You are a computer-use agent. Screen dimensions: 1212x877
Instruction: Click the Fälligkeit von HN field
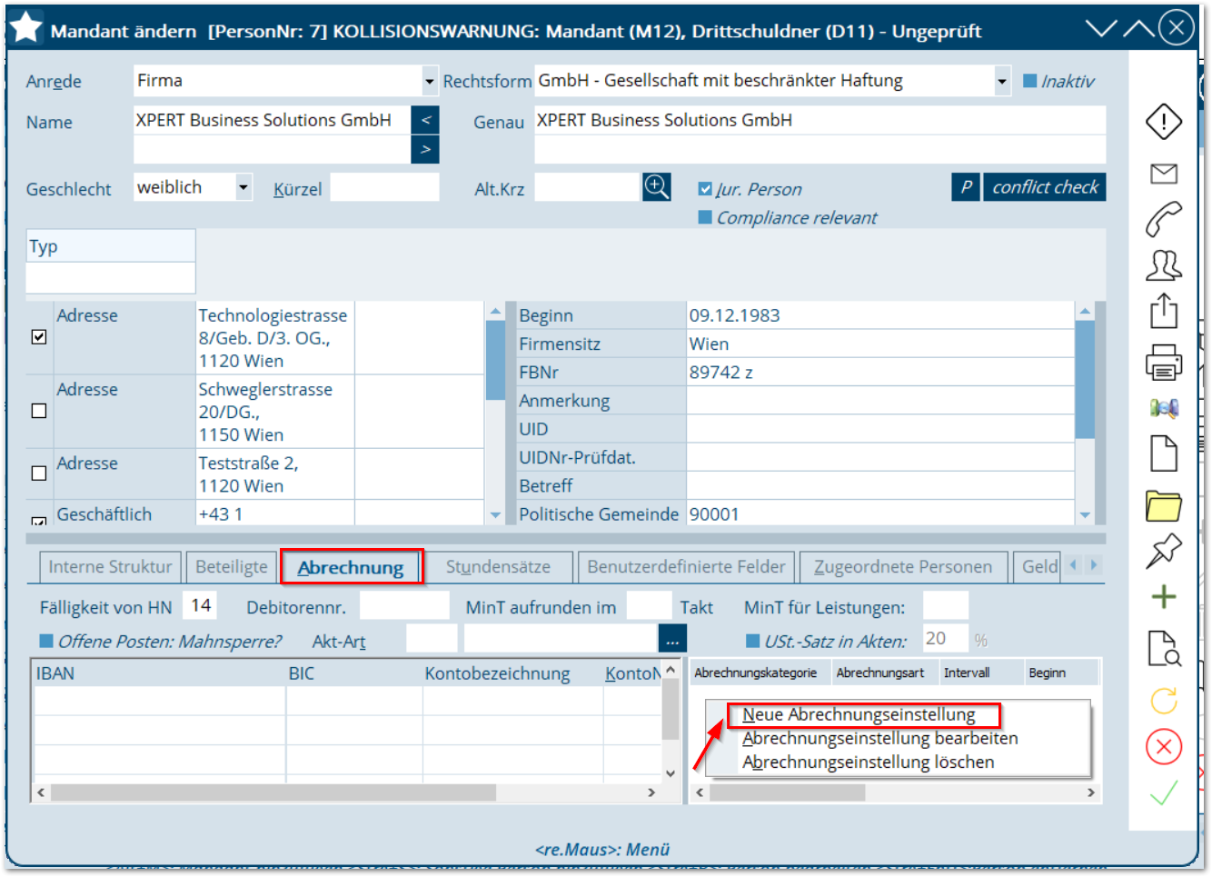pos(200,605)
